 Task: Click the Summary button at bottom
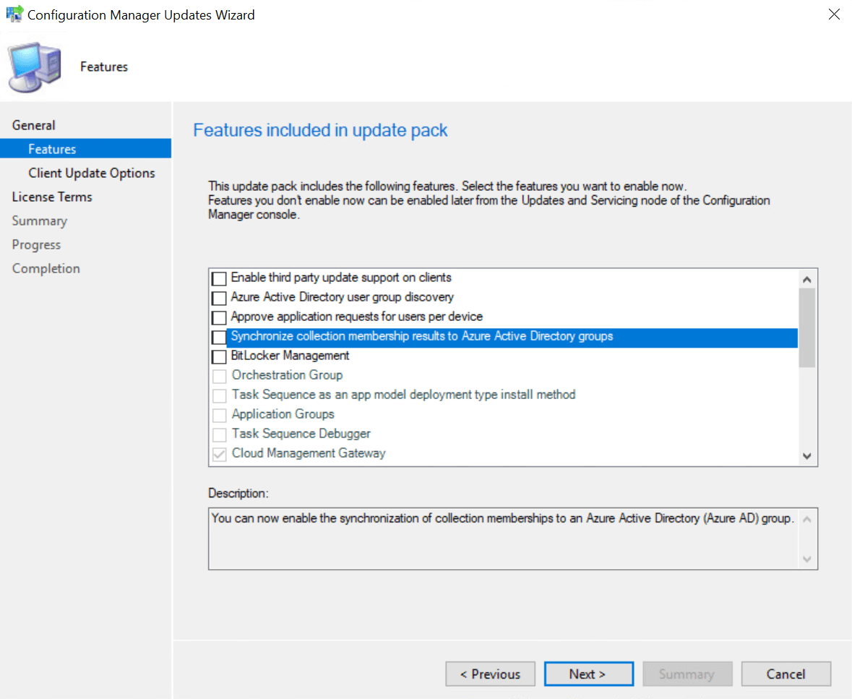coord(687,674)
